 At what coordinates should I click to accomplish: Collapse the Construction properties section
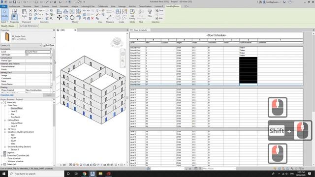[51, 58]
